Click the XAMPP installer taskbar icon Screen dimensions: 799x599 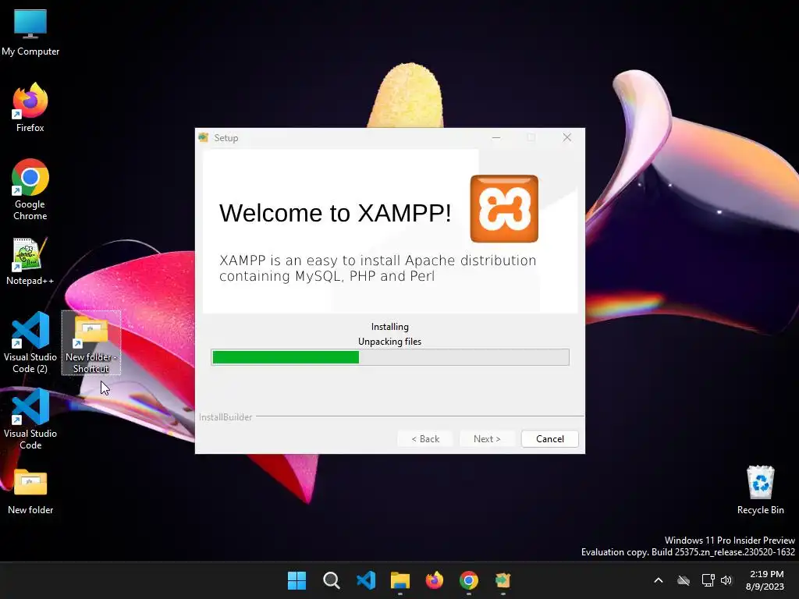[503, 580]
